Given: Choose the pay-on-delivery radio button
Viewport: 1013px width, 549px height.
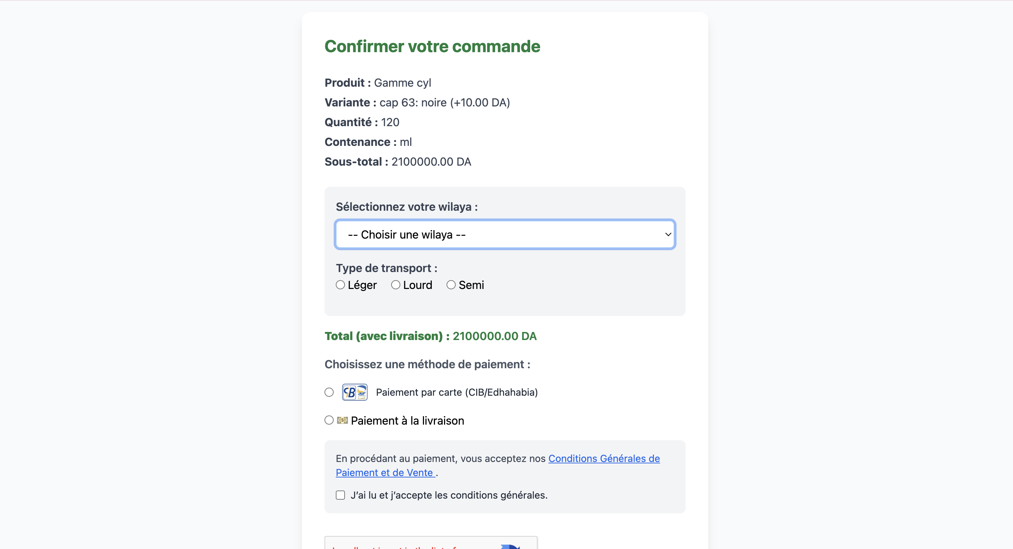Looking at the screenshot, I should coord(329,420).
